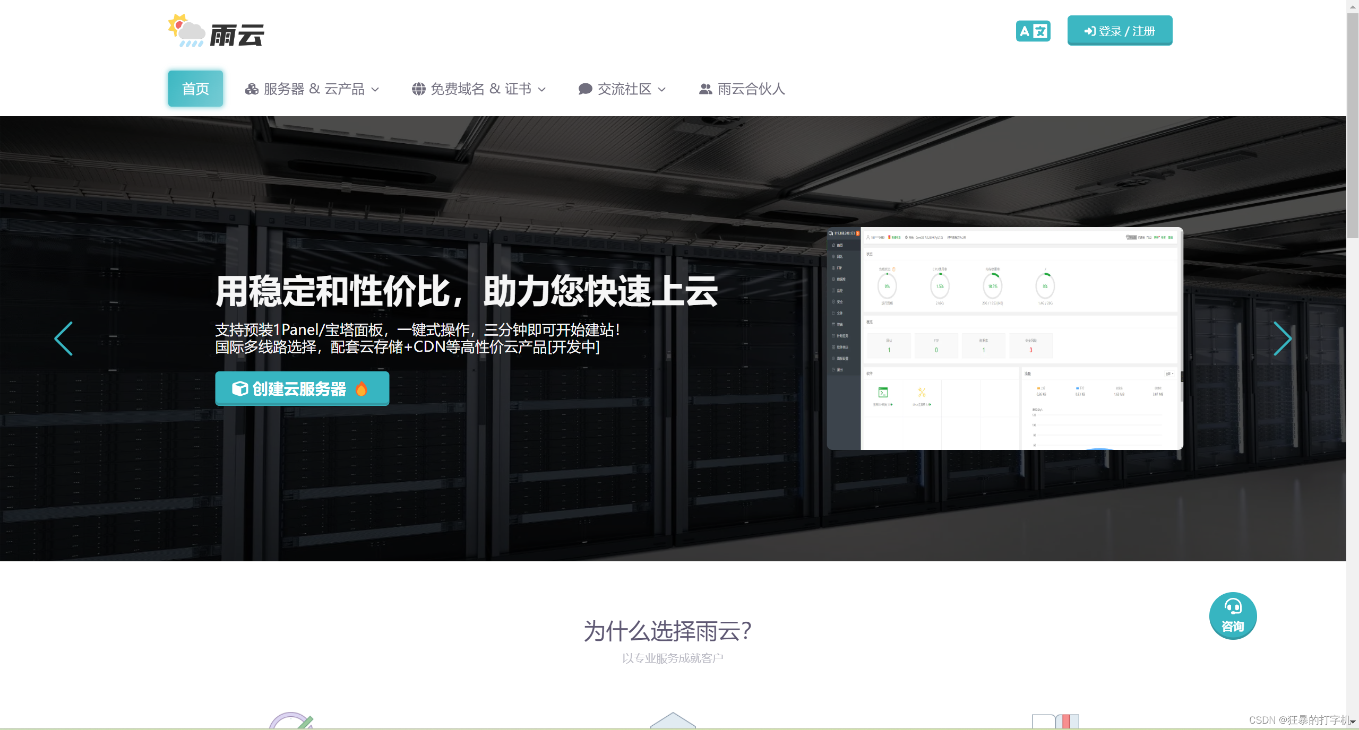Viewport: 1359px width, 730px height.
Task: Click 创建云服务器 button
Action: [302, 389]
